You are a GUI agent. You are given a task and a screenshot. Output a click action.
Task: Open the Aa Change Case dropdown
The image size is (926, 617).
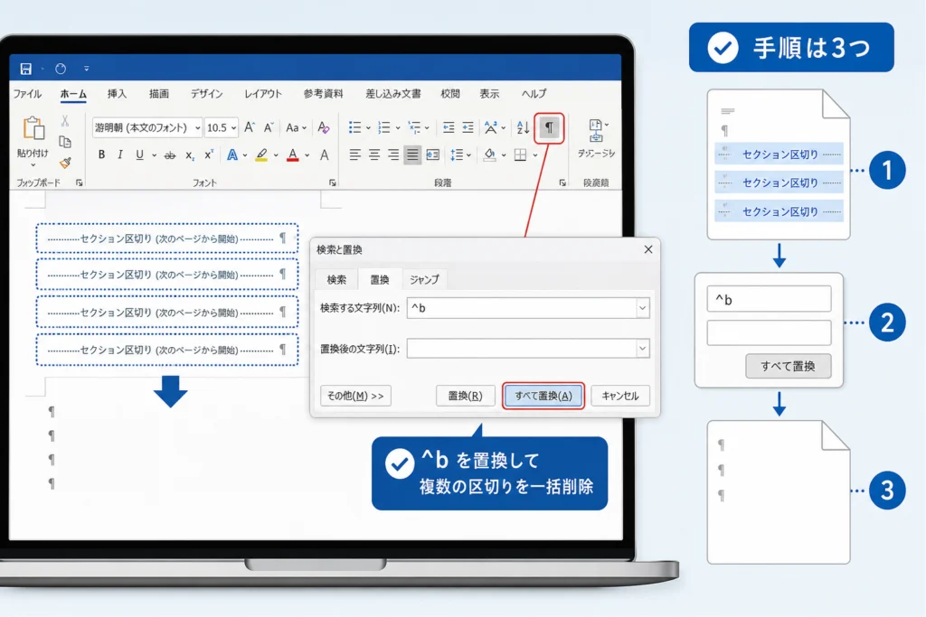pyautogui.click(x=296, y=127)
